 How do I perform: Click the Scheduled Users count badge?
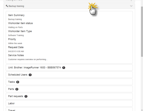[30, 75]
